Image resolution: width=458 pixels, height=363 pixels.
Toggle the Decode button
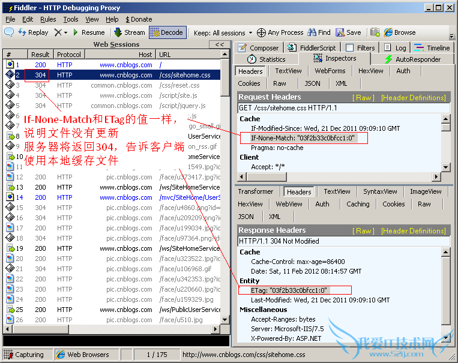167,32
